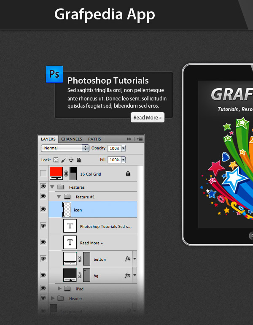
Task: Switch to the Layers tab
Action: coord(48,139)
